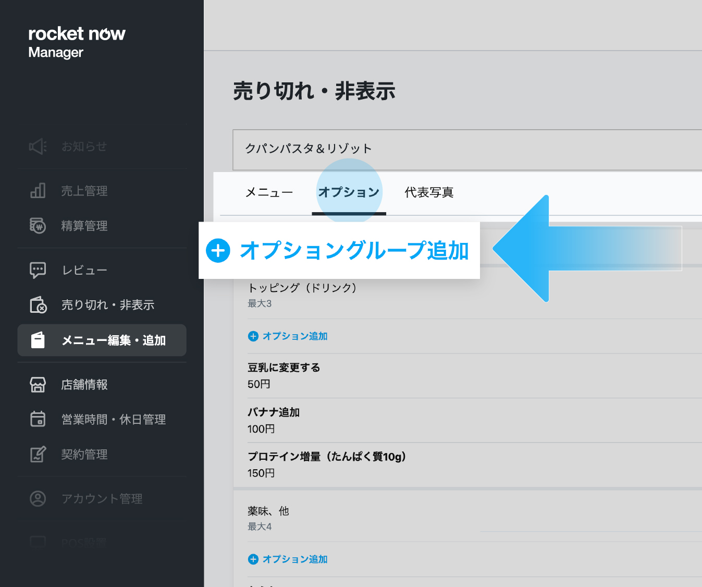Click the 店舗情報 storefront icon
Viewport: 702px width, 587px height.
[38, 385]
